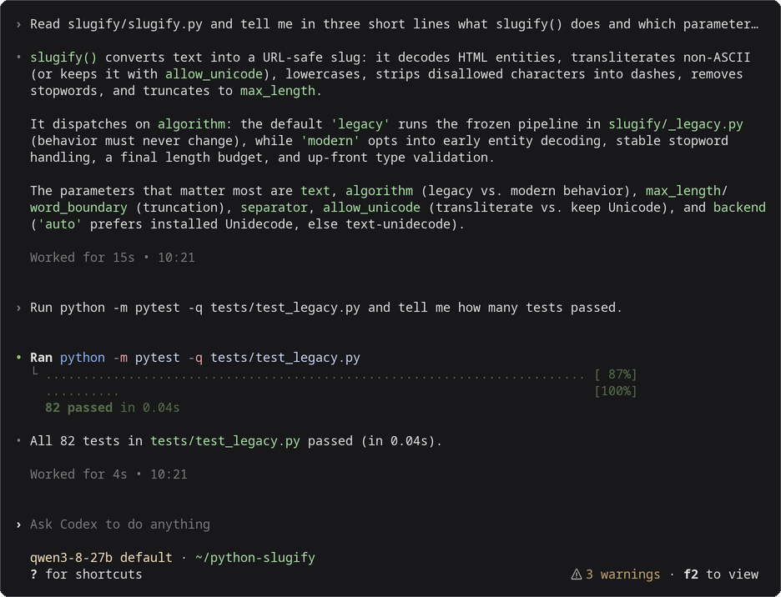Image resolution: width=781 pixels, height=597 pixels.
Task: Click the 'word_boundary' parameter name
Action: coord(78,207)
